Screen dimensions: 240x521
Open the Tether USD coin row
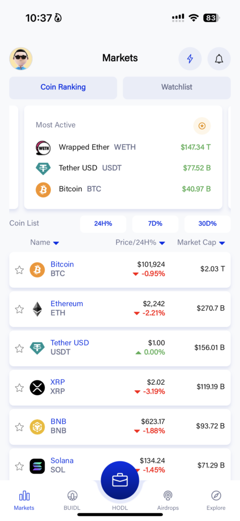(120, 348)
